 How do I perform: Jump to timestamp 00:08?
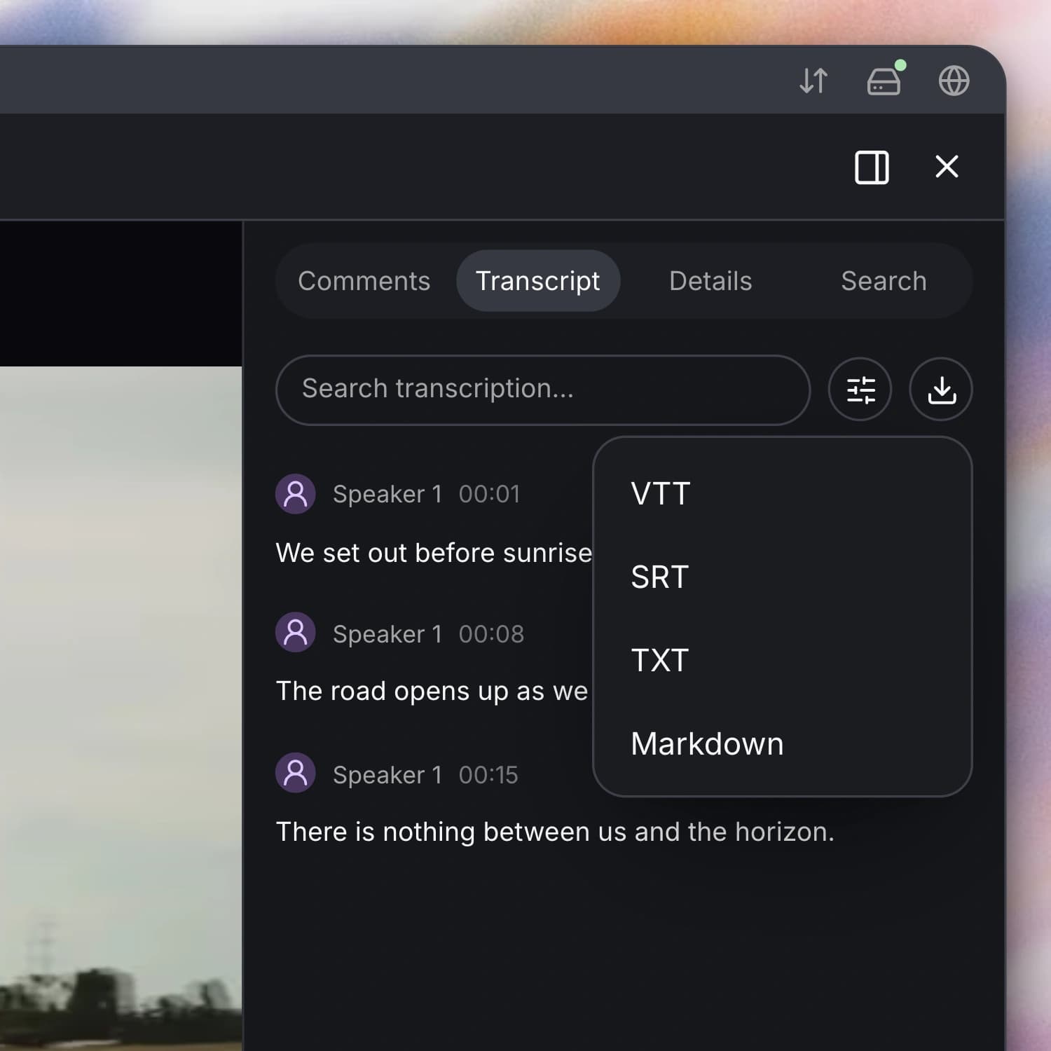[491, 634]
